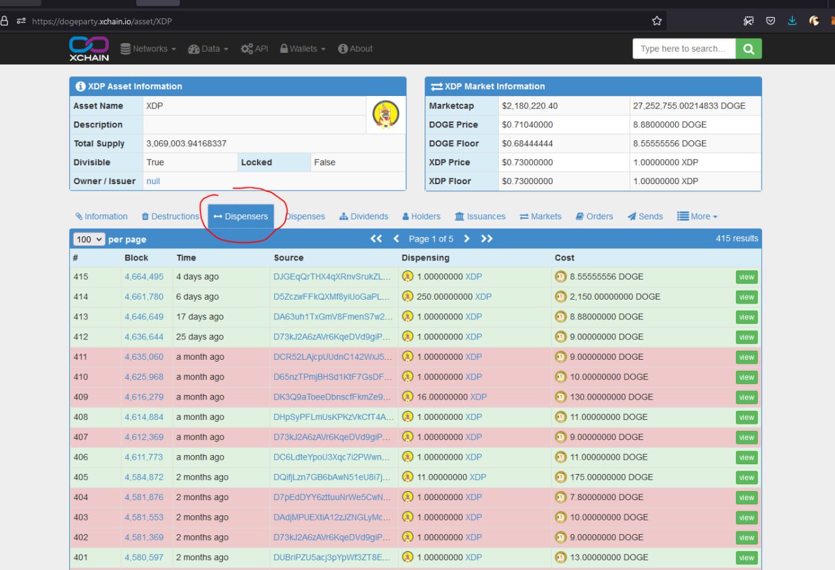The image size is (835, 570).
Task: Click view button for dispenser 405
Action: 746,478
